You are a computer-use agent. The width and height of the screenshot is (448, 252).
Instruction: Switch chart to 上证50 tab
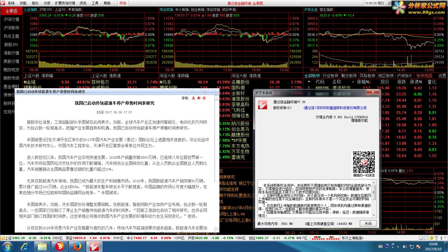click(x=60, y=10)
